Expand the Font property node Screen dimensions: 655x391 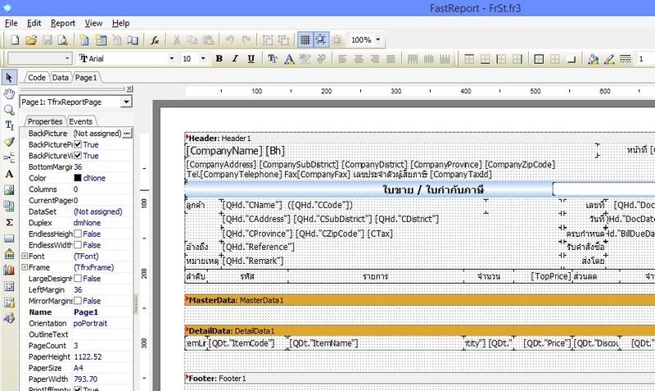(x=24, y=257)
